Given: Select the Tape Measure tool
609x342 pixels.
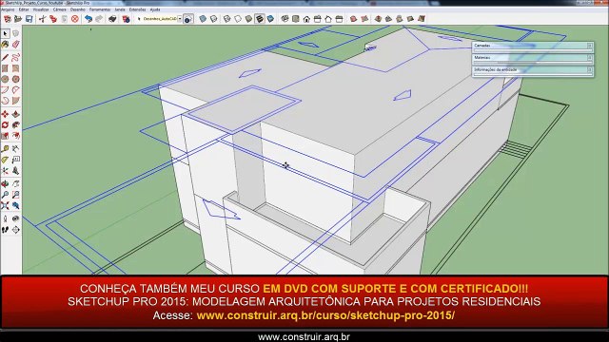Looking at the screenshot, I should [x=5, y=149].
